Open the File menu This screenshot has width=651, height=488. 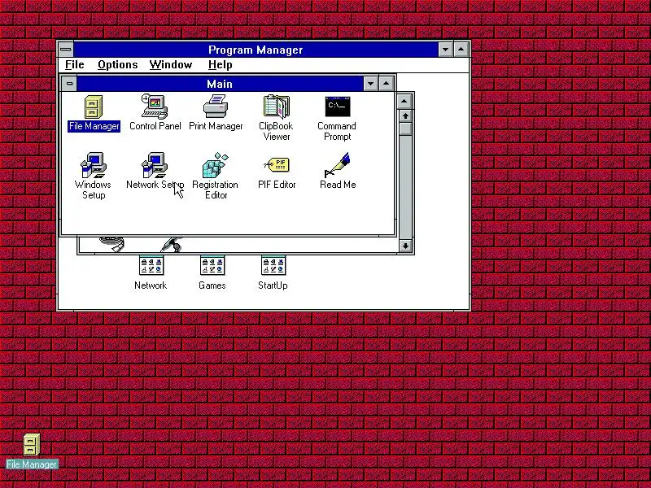[75, 65]
